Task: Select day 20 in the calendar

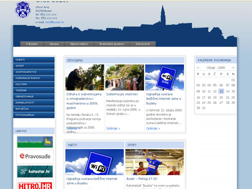Action: (221, 97)
